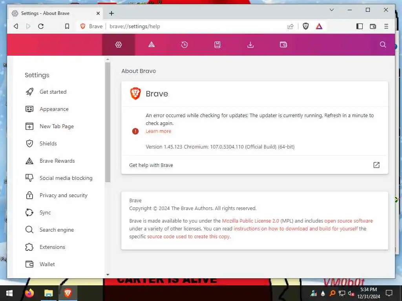Click the Forward navigation arrow

(28, 26)
